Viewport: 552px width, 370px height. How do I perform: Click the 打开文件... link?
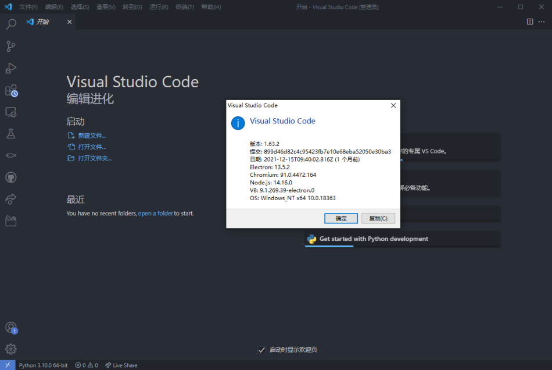point(87,147)
